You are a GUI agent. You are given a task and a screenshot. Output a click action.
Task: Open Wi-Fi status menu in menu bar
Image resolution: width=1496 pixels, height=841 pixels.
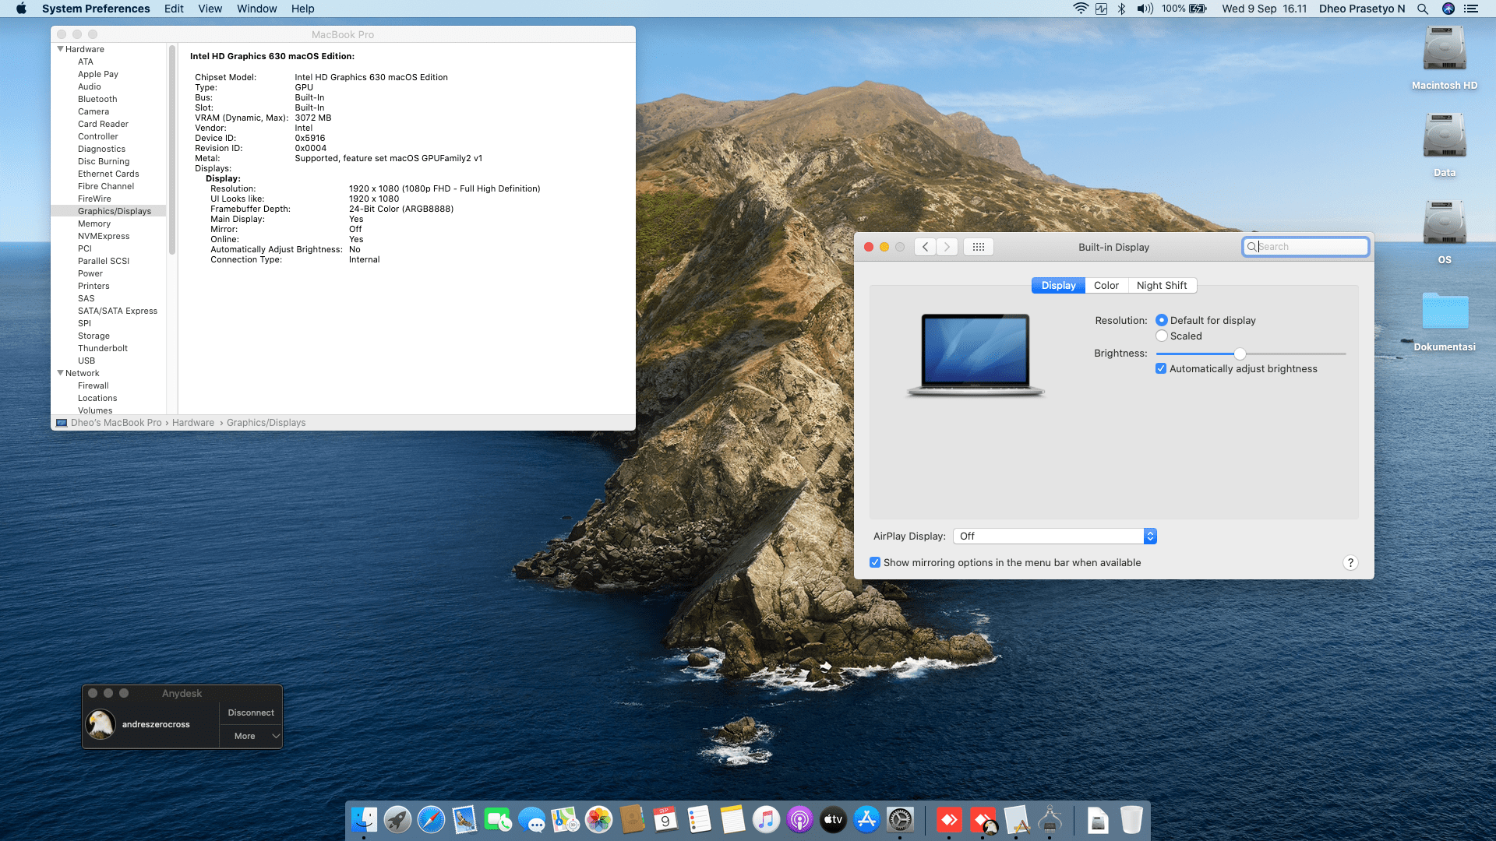[x=1080, y=9]
